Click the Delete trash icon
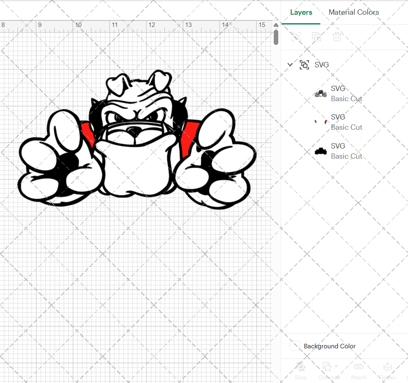Screen dimensions: 408x383 point(337,37)
